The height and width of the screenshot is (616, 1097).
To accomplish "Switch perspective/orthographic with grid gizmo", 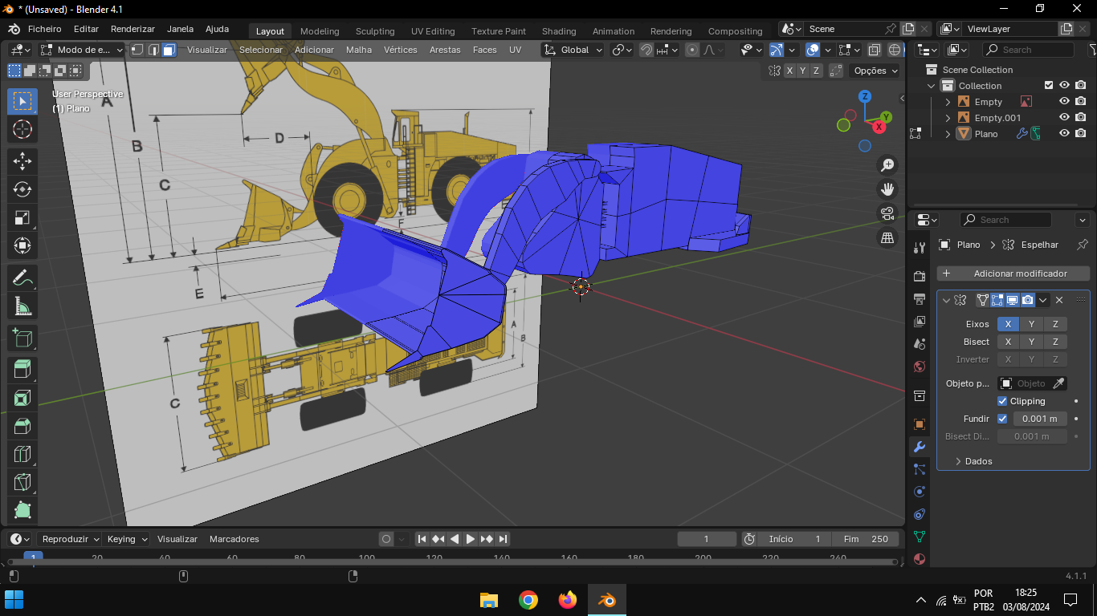I will click(x=887, y=237).
